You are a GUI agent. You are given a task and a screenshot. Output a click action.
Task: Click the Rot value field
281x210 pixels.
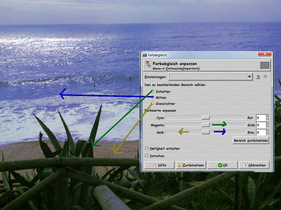point(261,118)
